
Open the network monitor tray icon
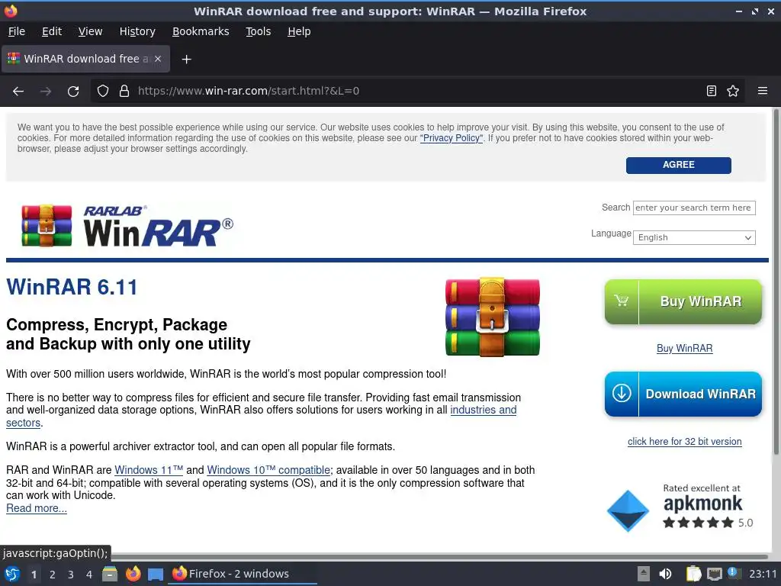714,574
